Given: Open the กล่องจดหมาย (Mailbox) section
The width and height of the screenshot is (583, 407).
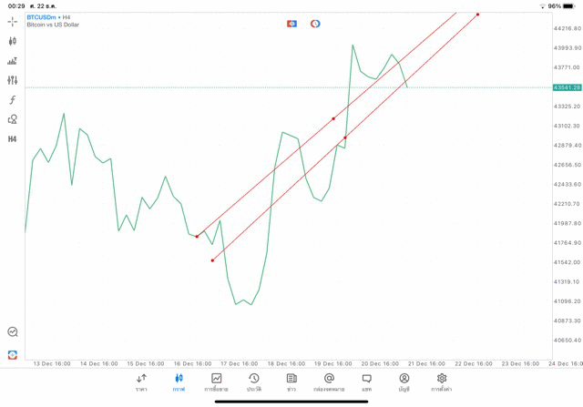Looking at the screenshot, I should 329,382.
